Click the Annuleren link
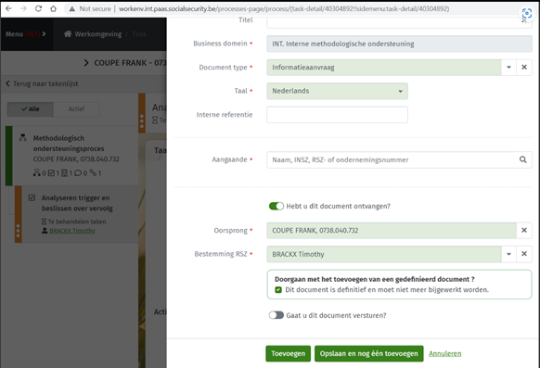Image resolution: width=540 pixels, height=368 pixels. 445,353
